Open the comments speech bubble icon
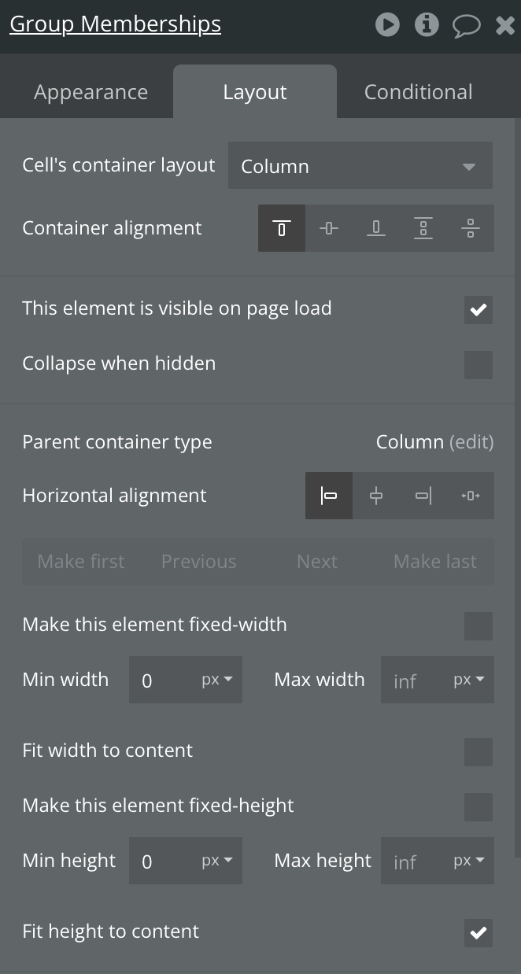 click(466, 25)
